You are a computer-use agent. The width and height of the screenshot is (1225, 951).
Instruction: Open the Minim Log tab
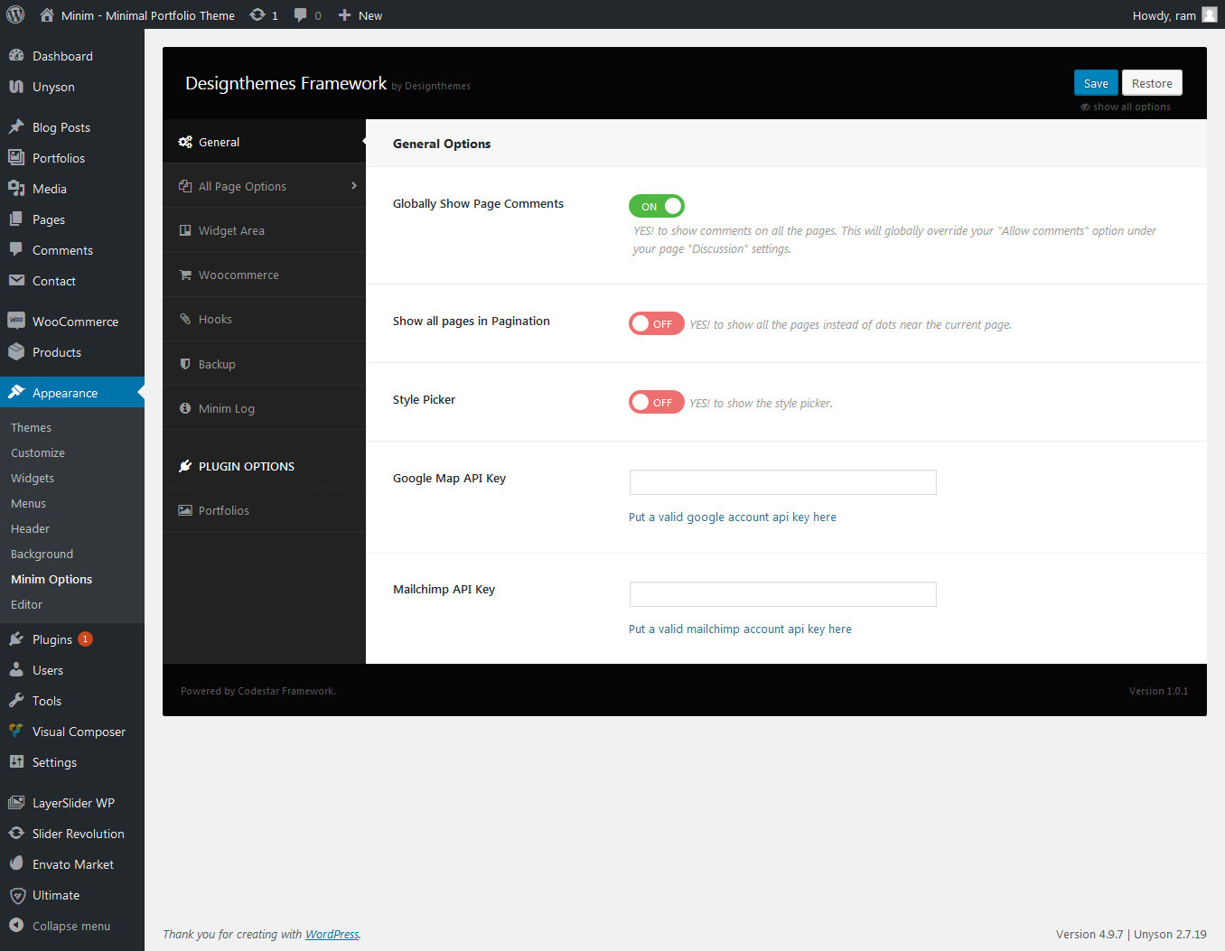(x=264, y=408)
